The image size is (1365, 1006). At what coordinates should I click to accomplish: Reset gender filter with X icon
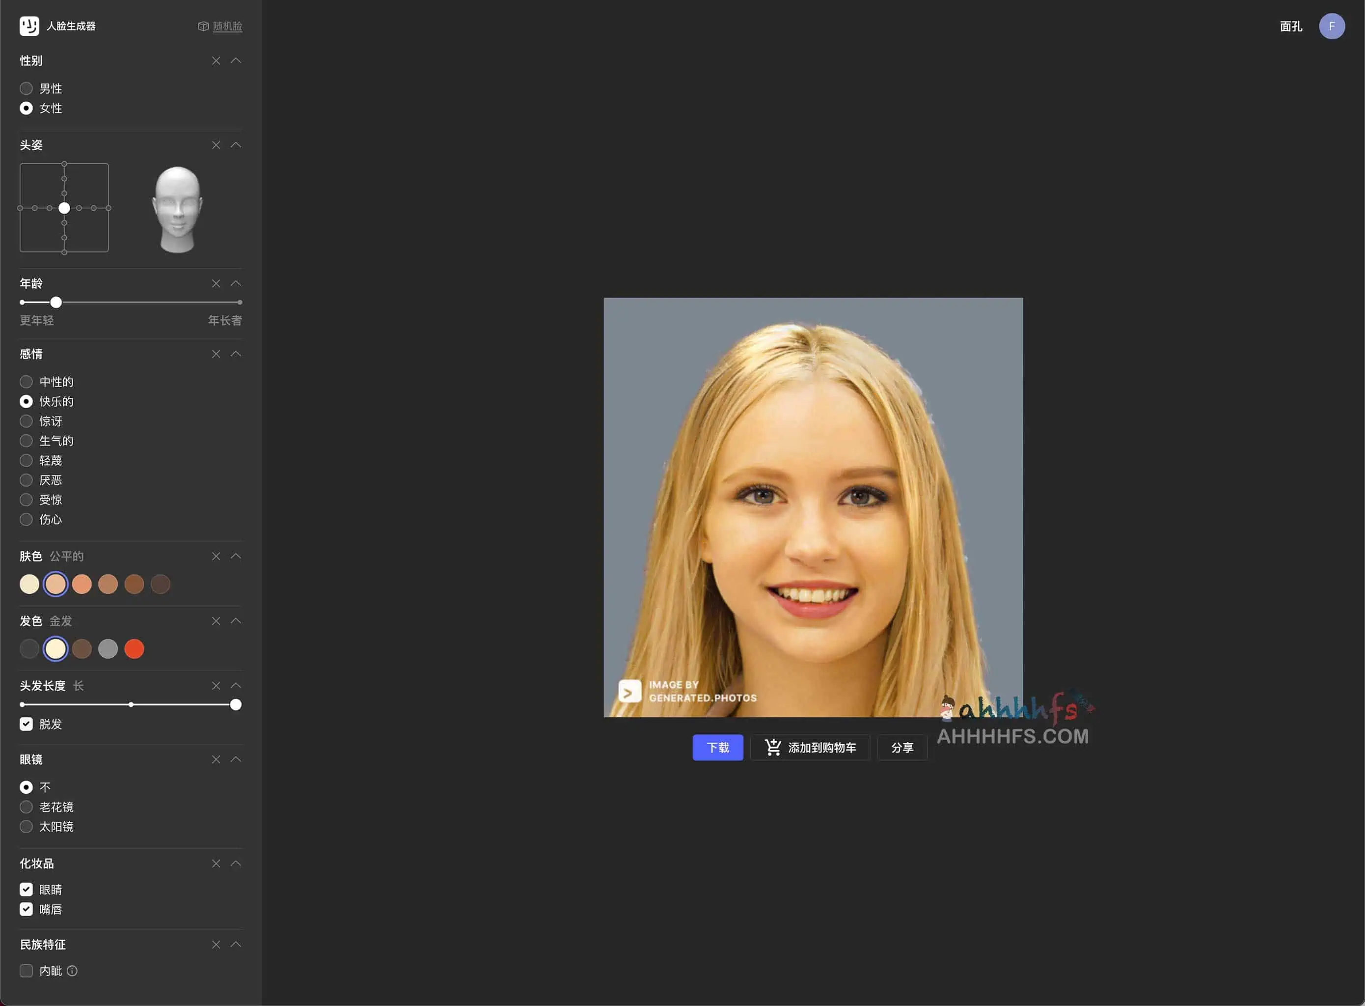tap(216, 61)
